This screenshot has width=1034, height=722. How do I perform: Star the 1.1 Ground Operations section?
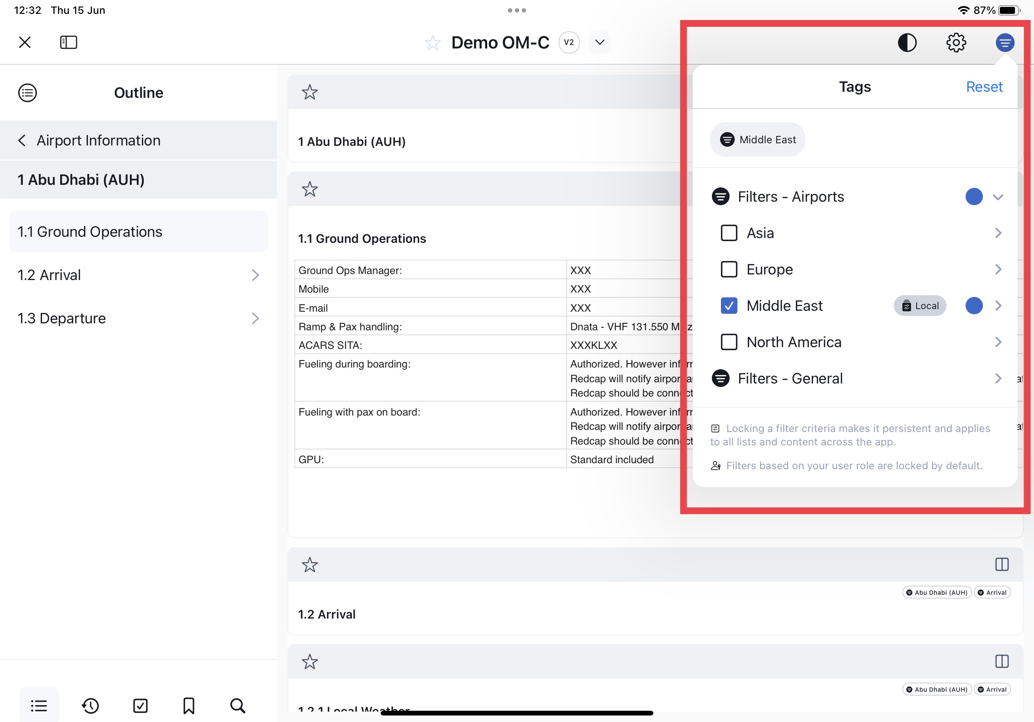pos(310,189)
